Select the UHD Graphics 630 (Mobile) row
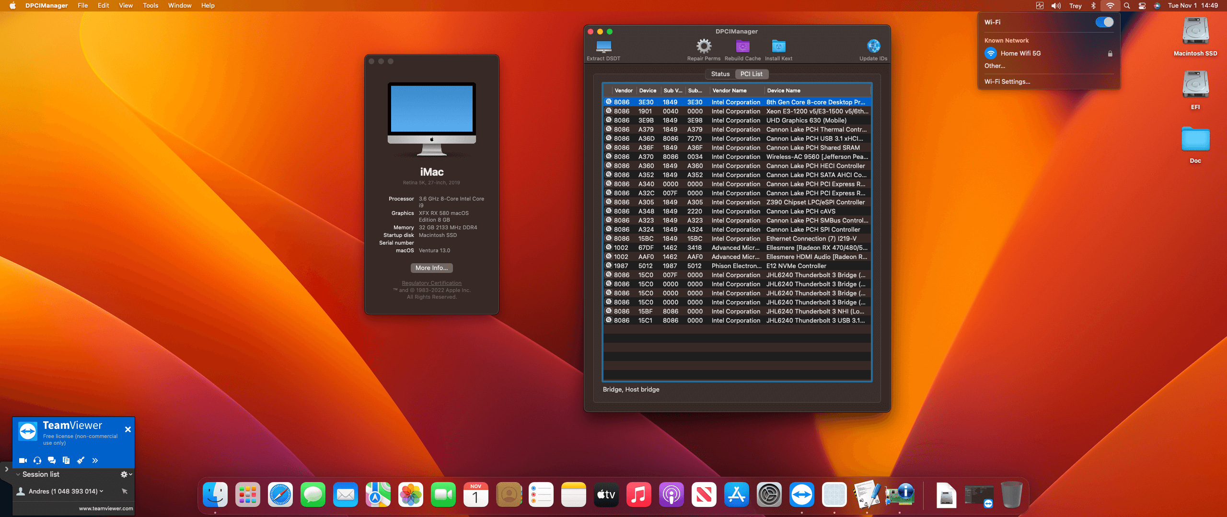The height and width of the screenshot is (517, 1227). click(737, 121)
